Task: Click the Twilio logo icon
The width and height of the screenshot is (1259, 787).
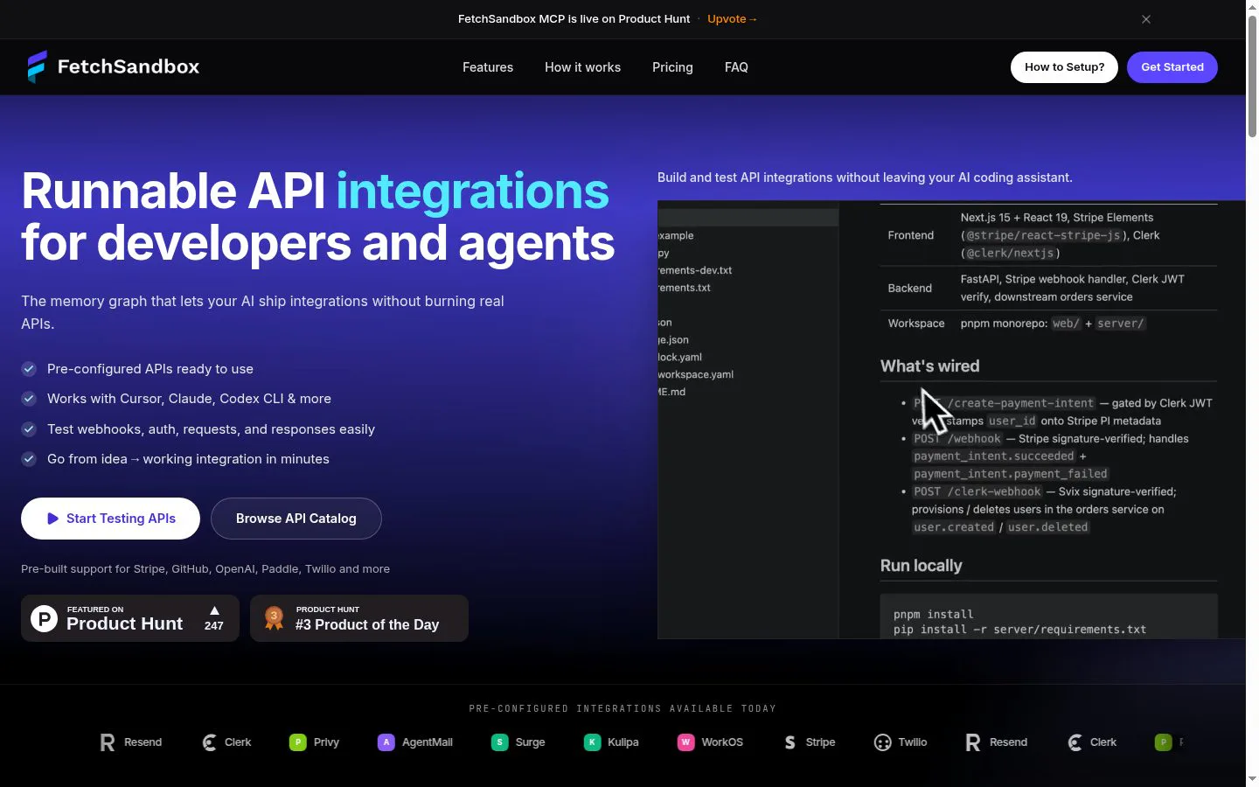Action: tap(883, 742)
